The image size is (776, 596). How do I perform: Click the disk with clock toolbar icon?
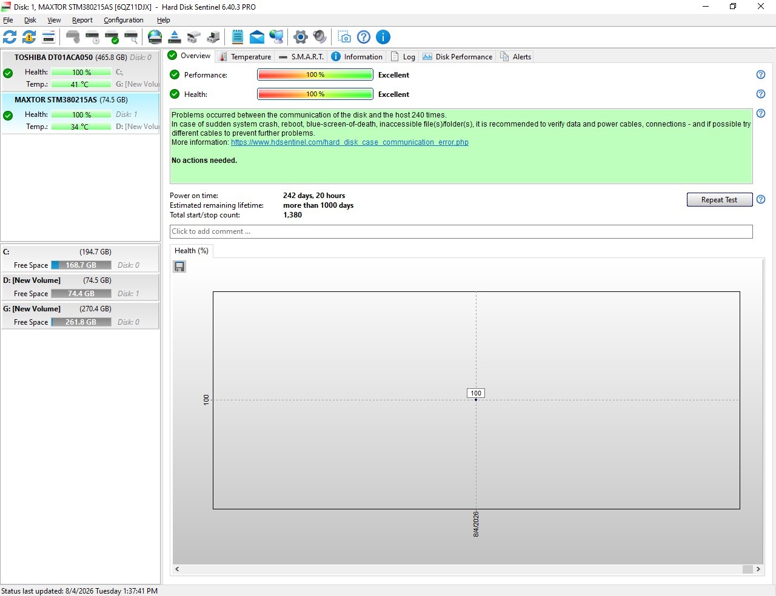(x=92, y=37)
